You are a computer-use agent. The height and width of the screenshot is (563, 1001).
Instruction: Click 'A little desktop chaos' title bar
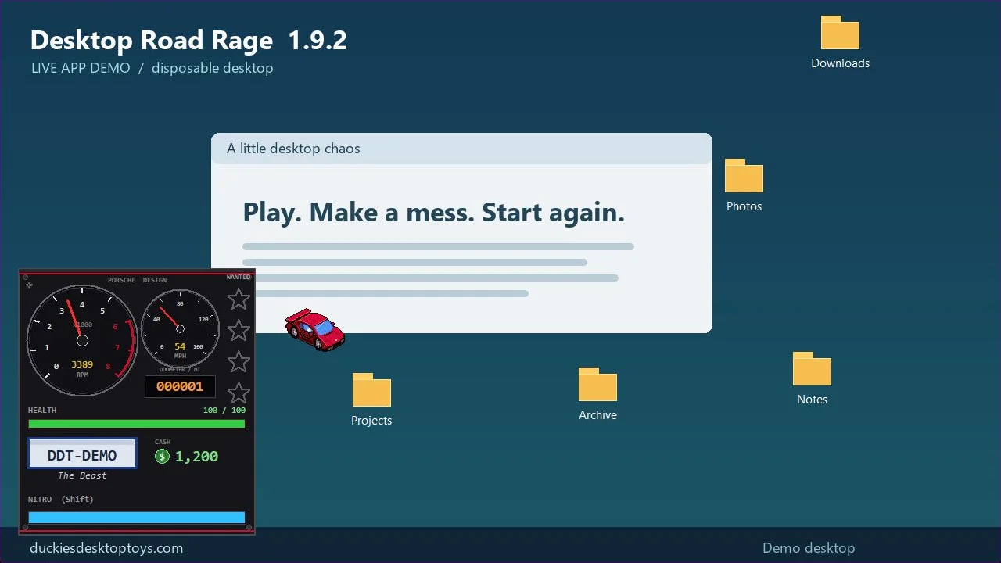pos(461,149)
